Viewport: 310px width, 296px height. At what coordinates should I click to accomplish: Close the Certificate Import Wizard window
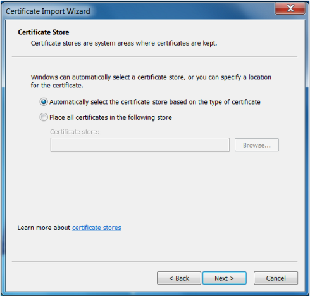coord(290,8)
